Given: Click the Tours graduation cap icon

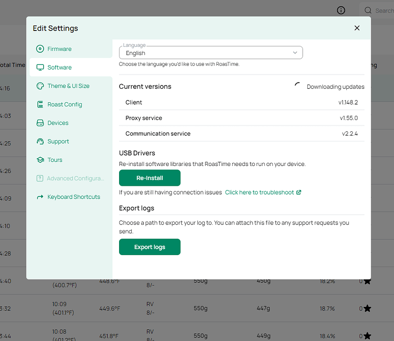Looking at the screenshot, I should click(x=40, y=160).
